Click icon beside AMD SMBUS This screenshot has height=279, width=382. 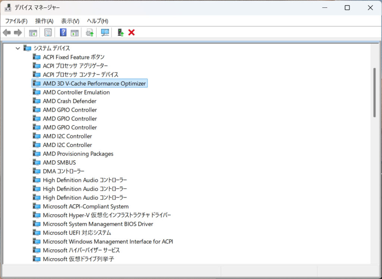(x=37, y=162)
